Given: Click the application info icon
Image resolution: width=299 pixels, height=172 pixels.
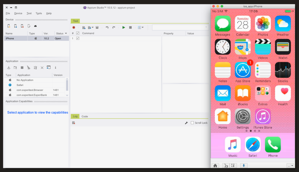Looking at the screenshot, I should tap(55, 68).
